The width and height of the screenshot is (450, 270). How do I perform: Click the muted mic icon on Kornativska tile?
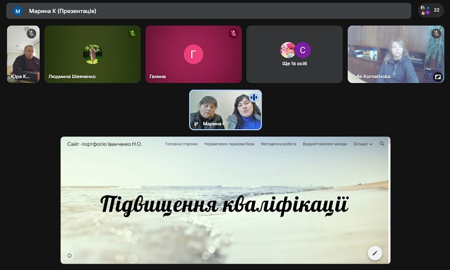click(x=435, y=34)
